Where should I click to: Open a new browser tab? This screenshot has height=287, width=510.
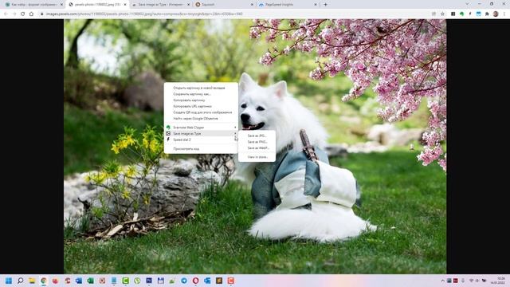[x=325, y=5]
